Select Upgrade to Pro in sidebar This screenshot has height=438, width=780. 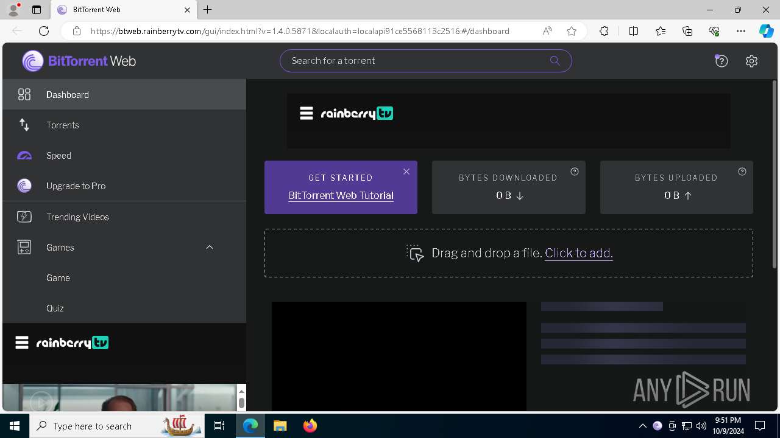point(124,186)
